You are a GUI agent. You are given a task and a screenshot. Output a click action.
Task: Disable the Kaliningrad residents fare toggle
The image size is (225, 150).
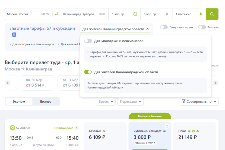tap(88, 72)
